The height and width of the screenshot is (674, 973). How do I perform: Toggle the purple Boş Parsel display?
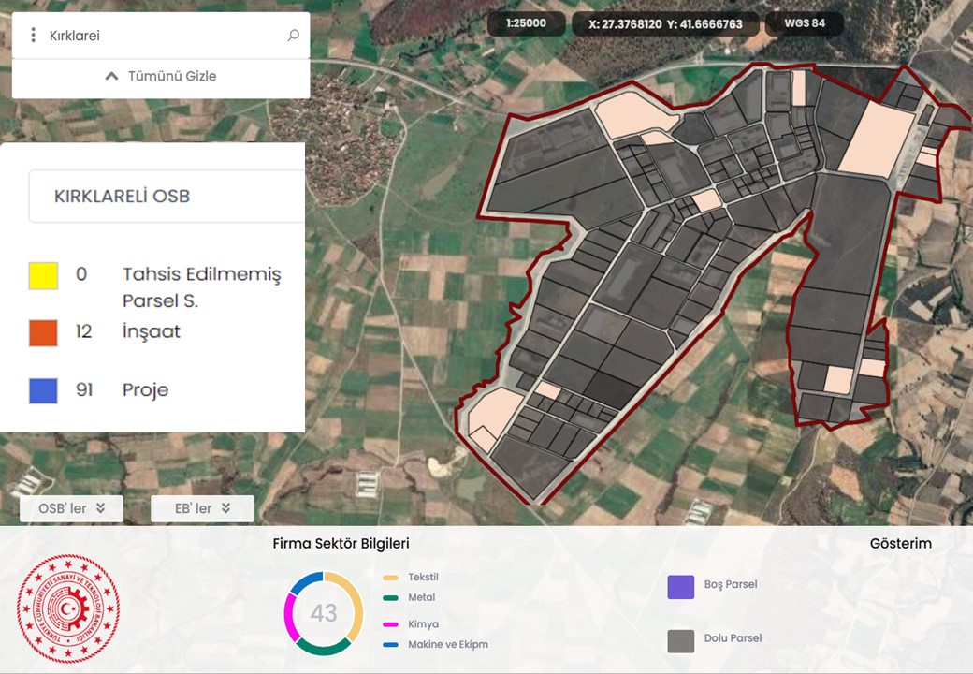[x=680, y=587]
